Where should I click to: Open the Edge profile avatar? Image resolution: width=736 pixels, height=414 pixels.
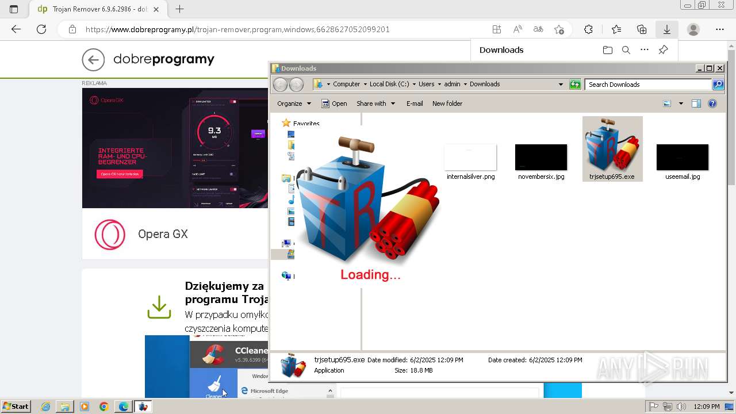click(693, 29)
